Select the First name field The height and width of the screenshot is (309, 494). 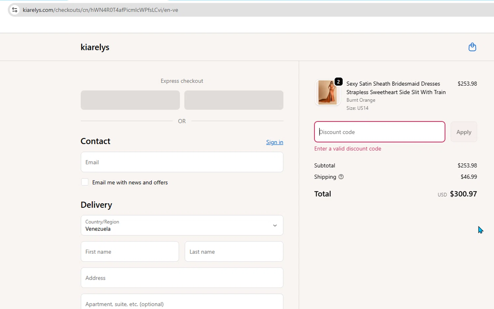[130, 252]
